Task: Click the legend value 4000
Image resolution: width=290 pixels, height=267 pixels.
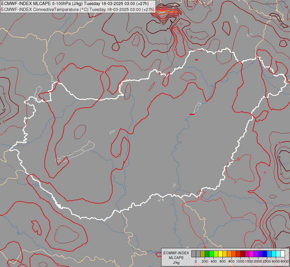Action: click(x=276, y=261)
